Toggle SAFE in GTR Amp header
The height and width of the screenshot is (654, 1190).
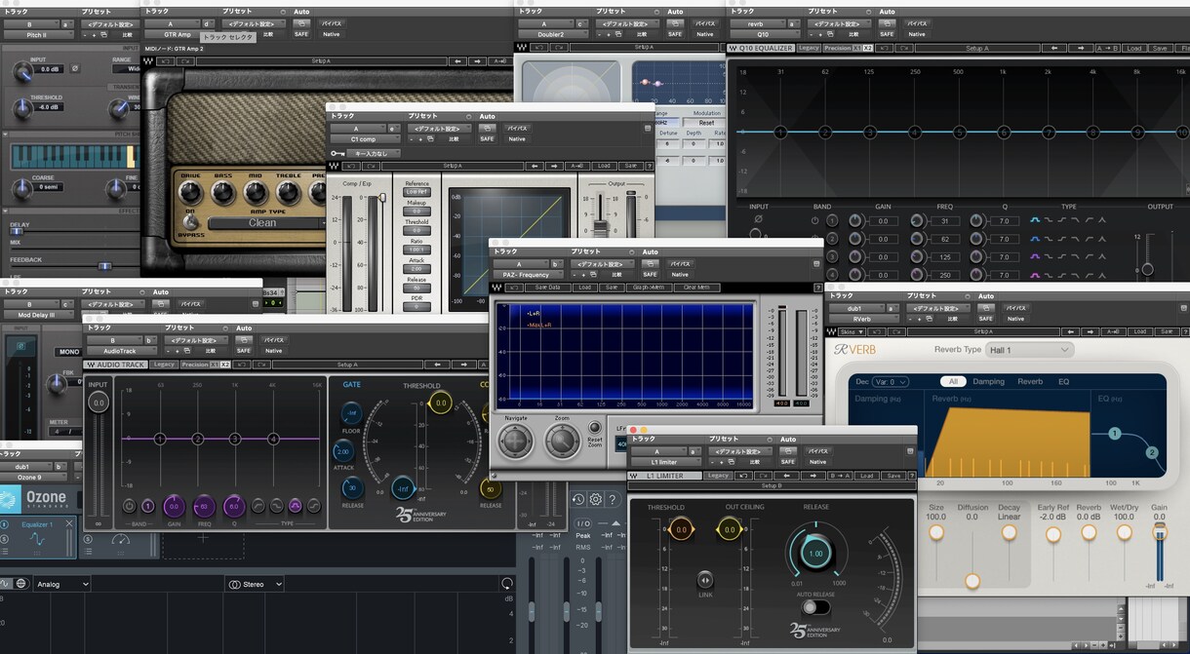(x=299, y=34)
